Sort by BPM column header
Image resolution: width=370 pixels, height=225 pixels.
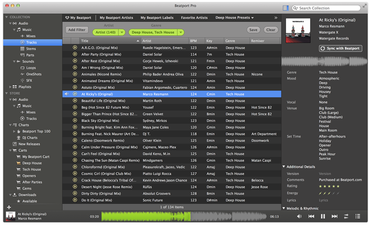(x=197, y=41)
